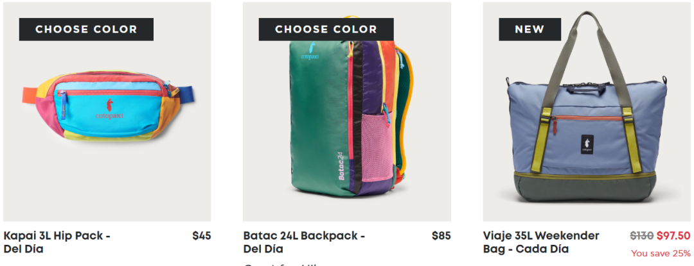Click the orange zipper on weekender bag
Viewport: 694px width, 266px height.
pos(588,118)
